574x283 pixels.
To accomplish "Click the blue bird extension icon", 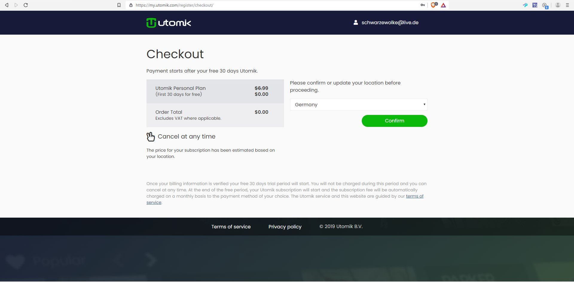I will [x=525, y=5].
